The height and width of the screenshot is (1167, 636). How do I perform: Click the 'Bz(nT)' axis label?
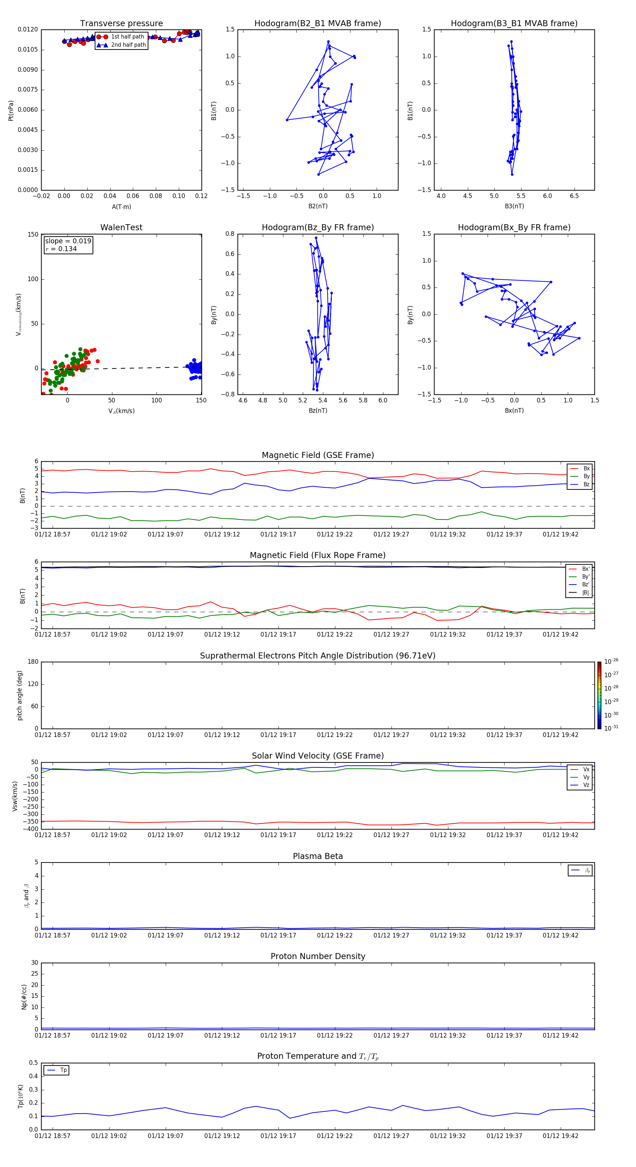[318, 411]
